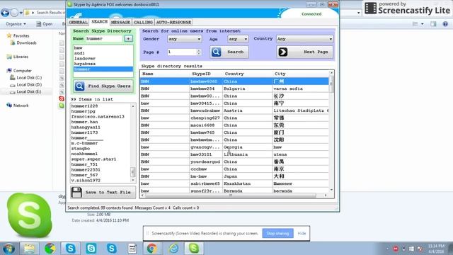Click the City column header

300,74
